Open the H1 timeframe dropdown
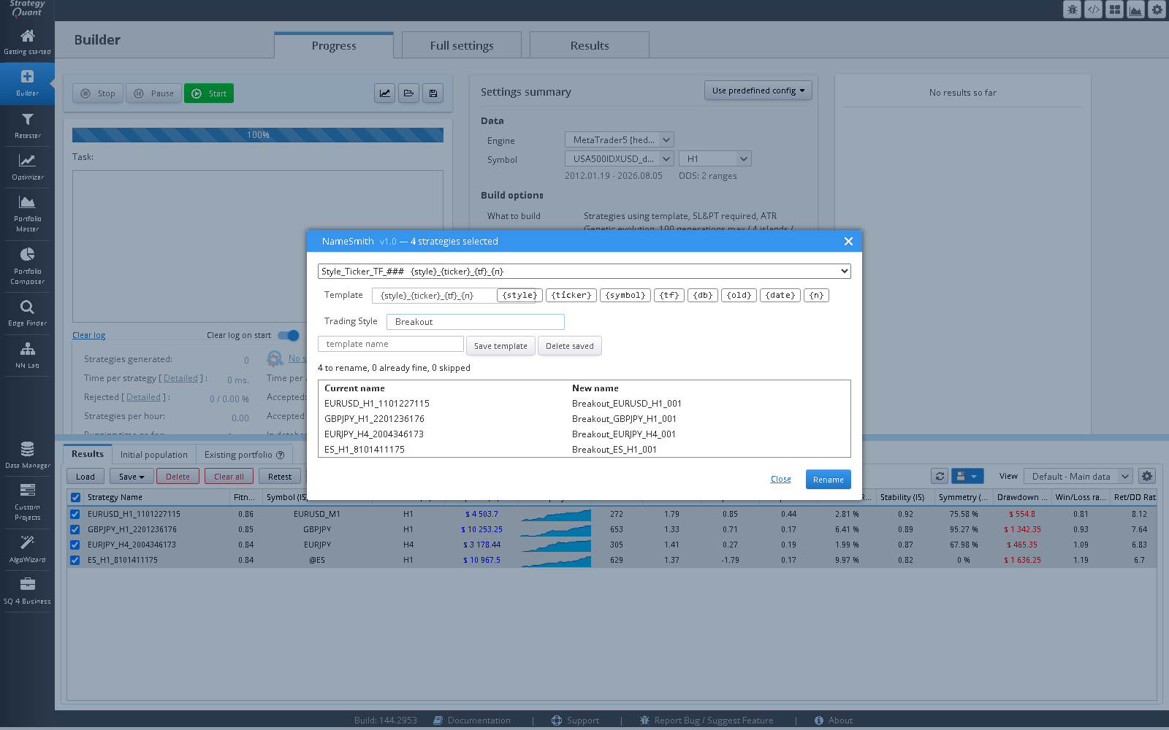The width and height of the screenshot is (1169, 730). (715, 158)
